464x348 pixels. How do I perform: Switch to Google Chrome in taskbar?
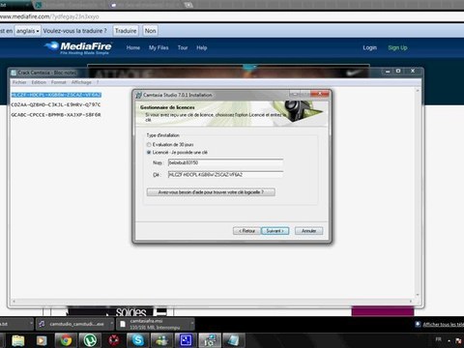pyautogui.click(x=66, y=340)
